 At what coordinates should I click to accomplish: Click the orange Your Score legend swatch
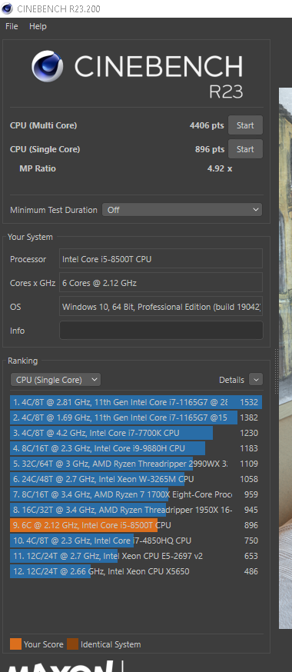16,644
